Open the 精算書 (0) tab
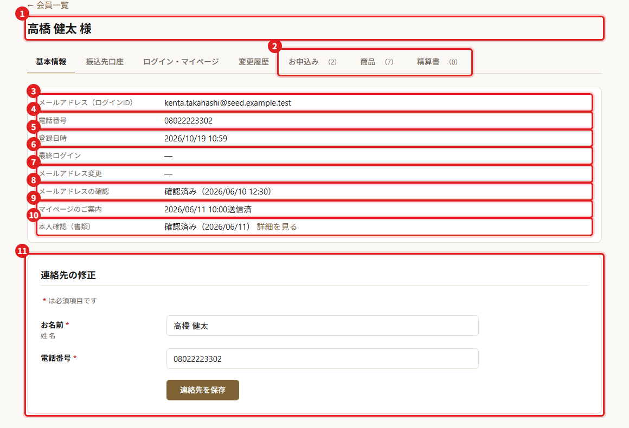Image resolution: width=629 pixels, height=428 pixels. [437, 62]
